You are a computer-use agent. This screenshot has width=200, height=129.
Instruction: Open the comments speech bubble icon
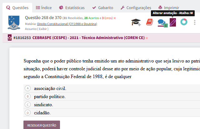[x=161, y=23]
